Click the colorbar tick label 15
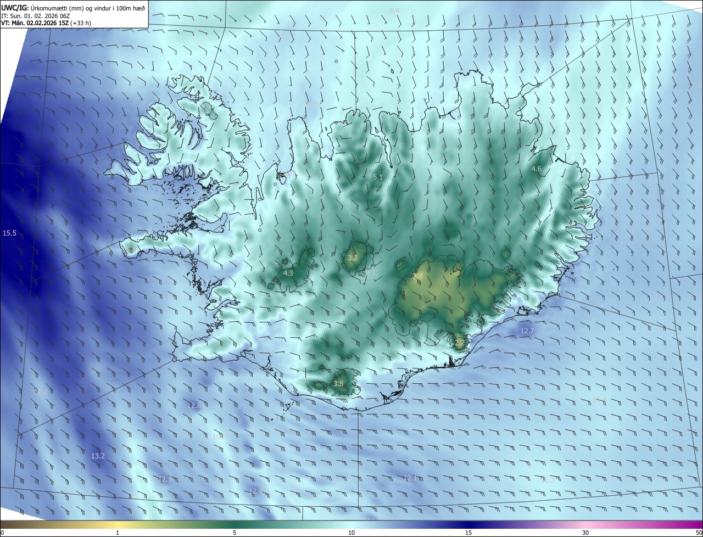 [x=468, y=533]
